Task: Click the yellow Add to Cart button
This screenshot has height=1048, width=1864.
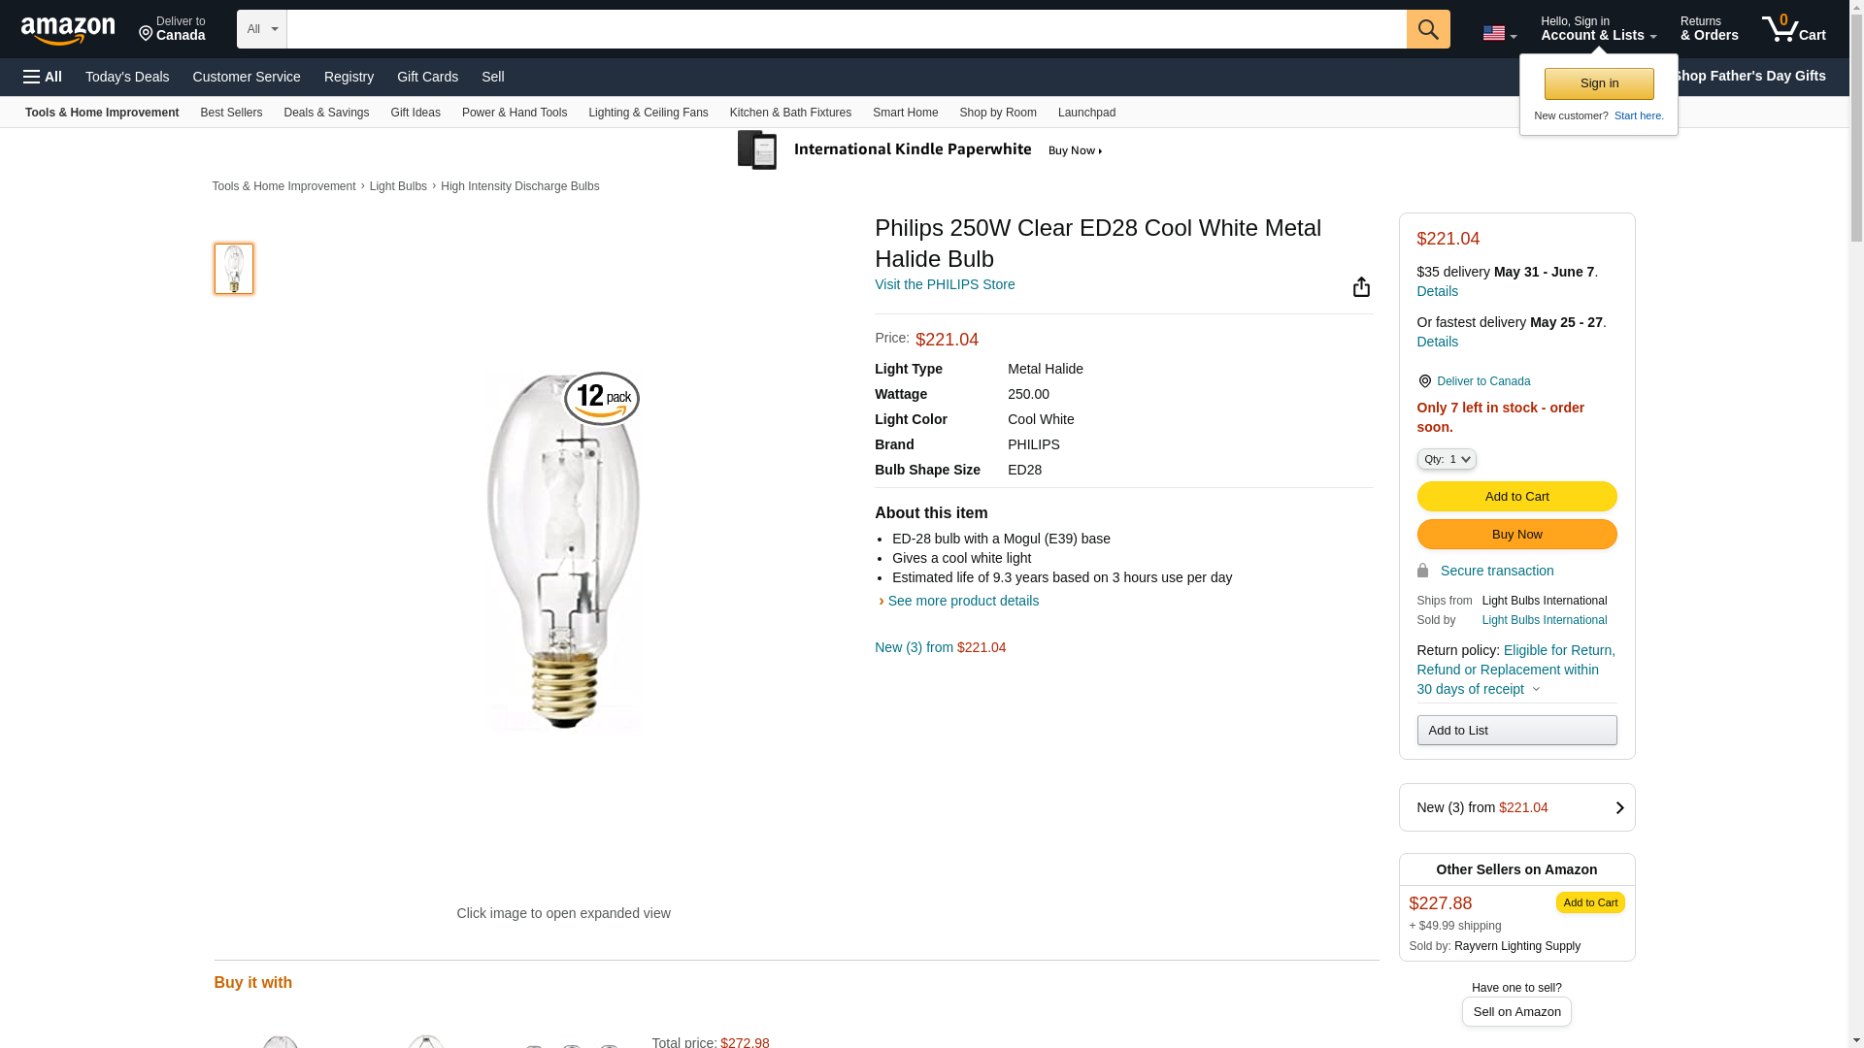Action: coord(1515,497)
